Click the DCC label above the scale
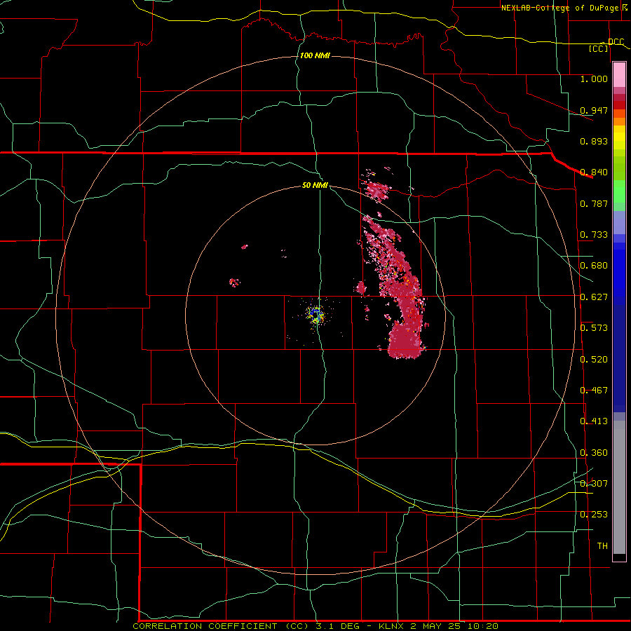This screenshot has width=631, height=631. pyautogui.click(x=616, y=42)
